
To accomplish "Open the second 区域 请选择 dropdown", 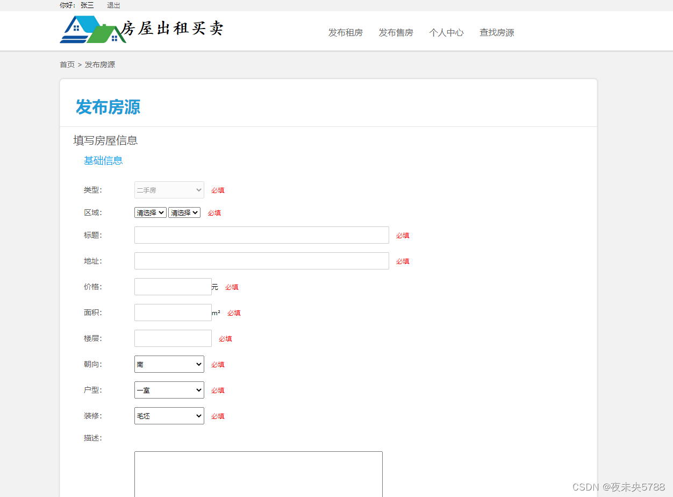I will (x=184, y=212).
